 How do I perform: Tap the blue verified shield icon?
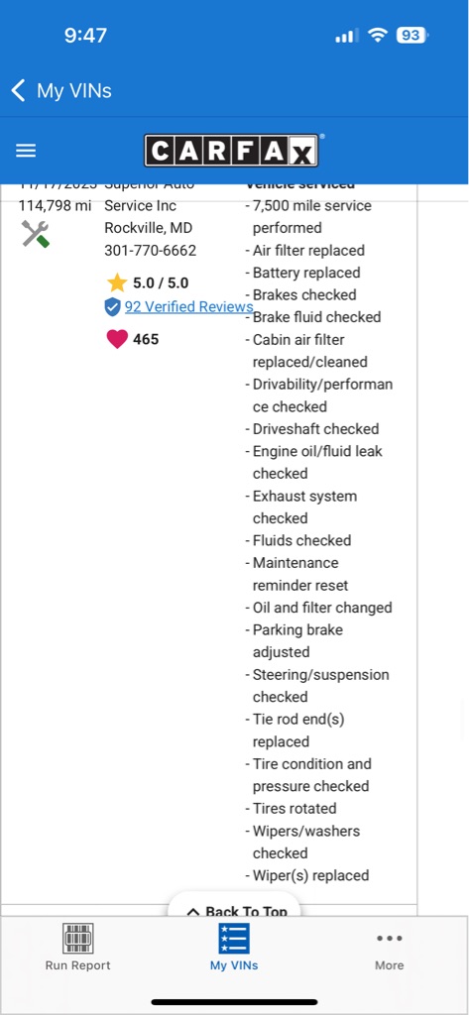coord(113,307)
